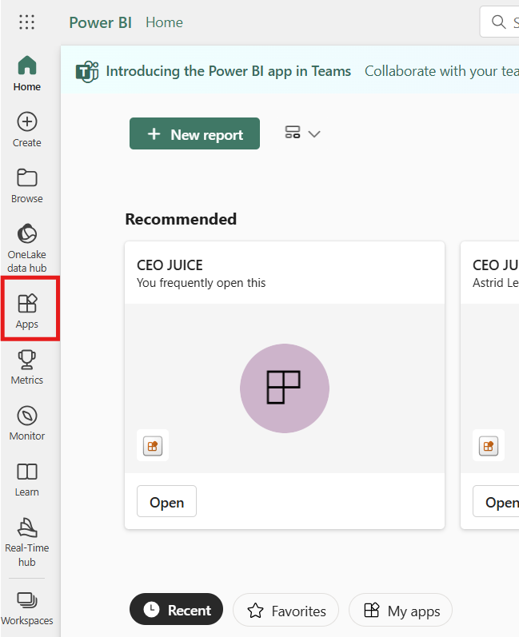Click the CEO JUICE card title
This screenshot has height=637, width=519.
coord(170,265)
